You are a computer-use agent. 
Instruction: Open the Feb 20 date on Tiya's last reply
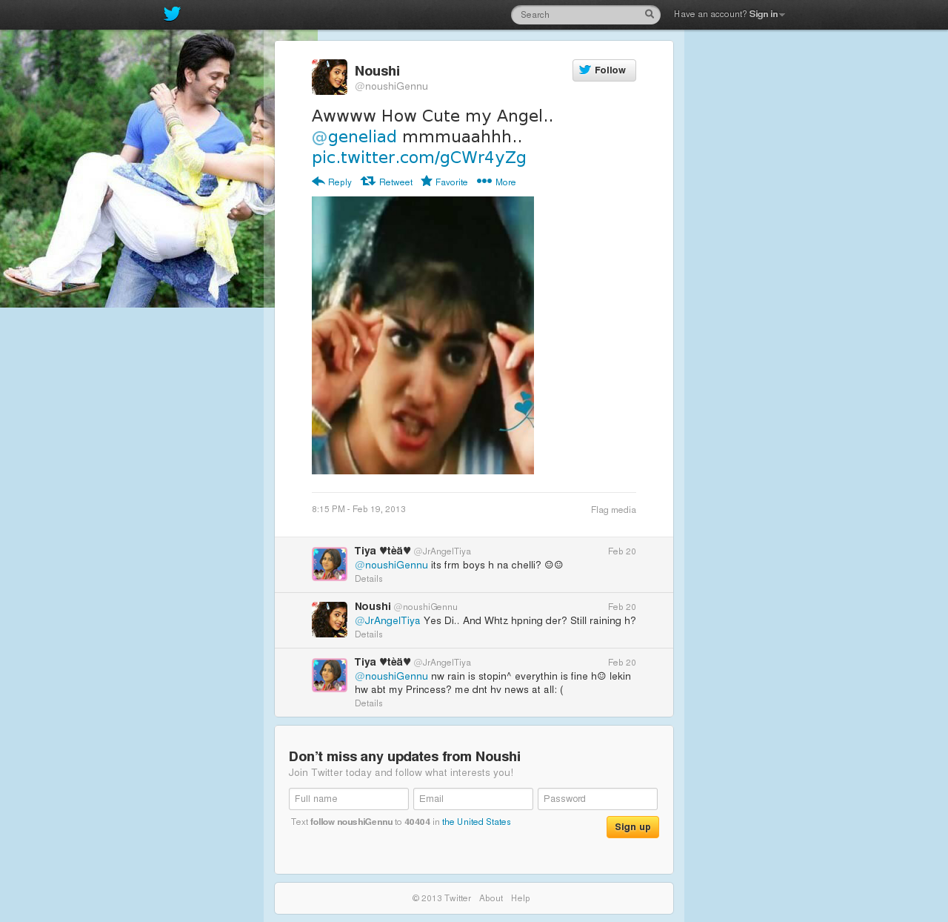622,663
